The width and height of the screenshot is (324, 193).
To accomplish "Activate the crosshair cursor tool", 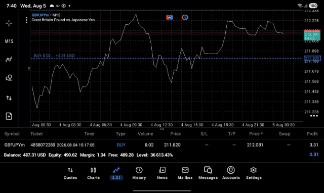I will click(9, 23).
